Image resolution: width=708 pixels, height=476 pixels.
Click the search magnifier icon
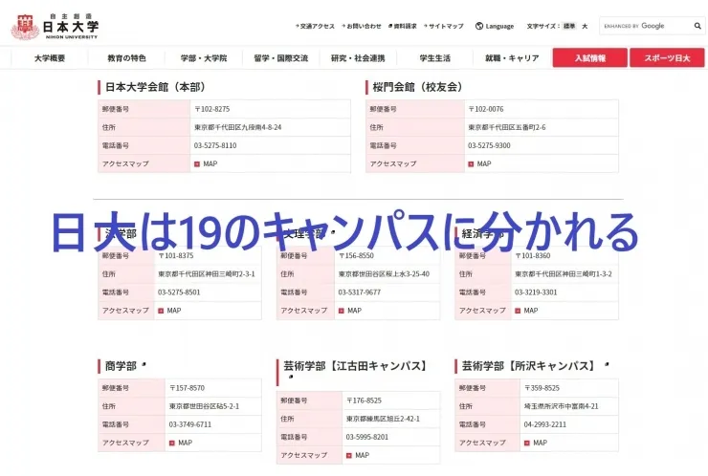(697, 26)
